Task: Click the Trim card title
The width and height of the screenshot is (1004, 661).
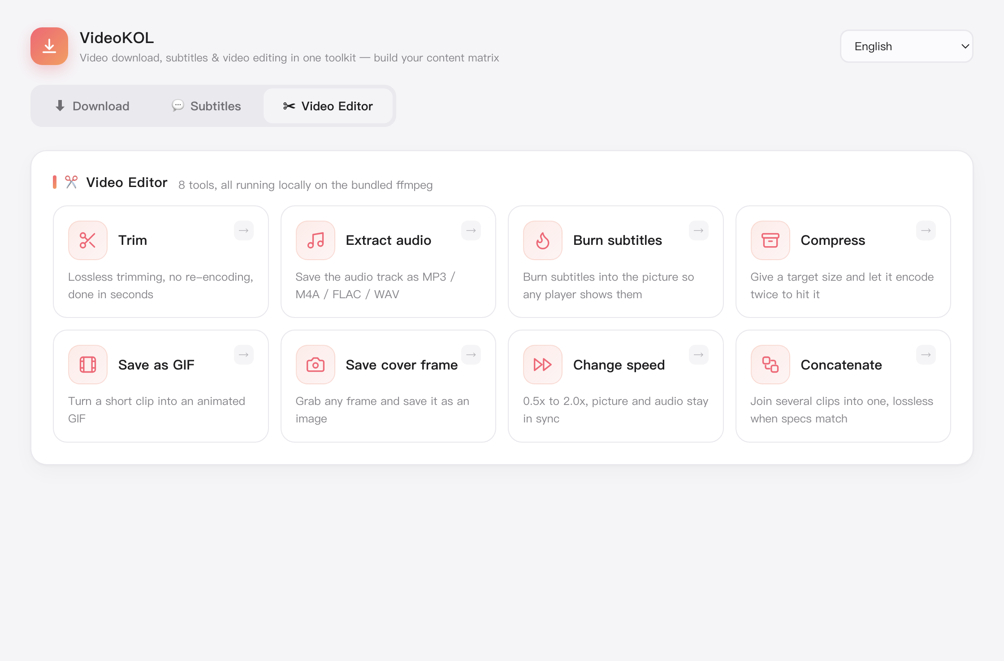Action: pos(133,240)
